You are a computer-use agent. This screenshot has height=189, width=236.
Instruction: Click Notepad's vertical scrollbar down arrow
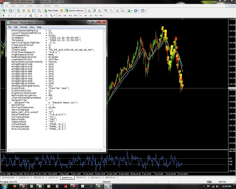point(104,147)
